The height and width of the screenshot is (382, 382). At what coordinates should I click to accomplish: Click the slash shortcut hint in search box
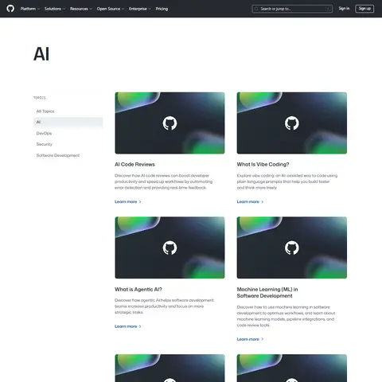click(328, 9)
